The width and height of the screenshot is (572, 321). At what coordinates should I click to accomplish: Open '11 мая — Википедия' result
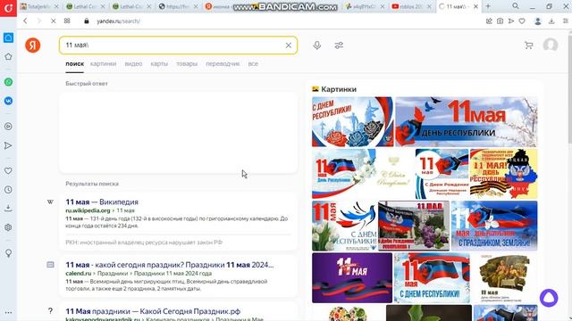(x=102, y=202)
